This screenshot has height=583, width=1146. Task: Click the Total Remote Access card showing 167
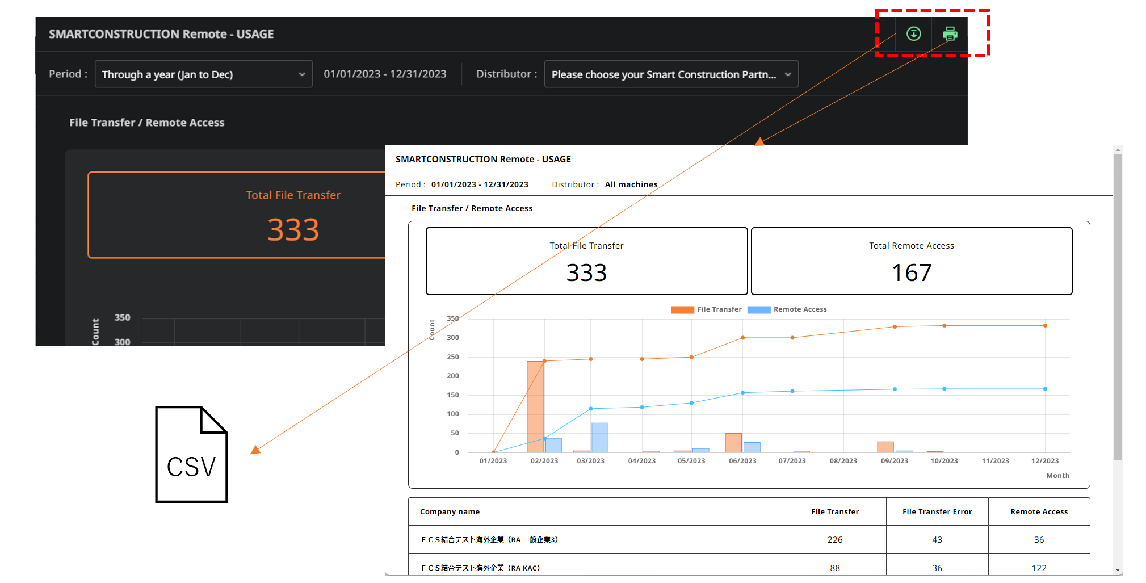point(912,261)
